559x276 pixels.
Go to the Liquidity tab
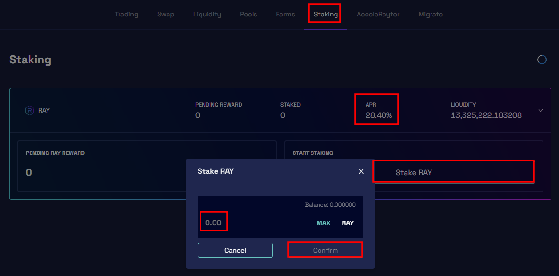[207, 15]
